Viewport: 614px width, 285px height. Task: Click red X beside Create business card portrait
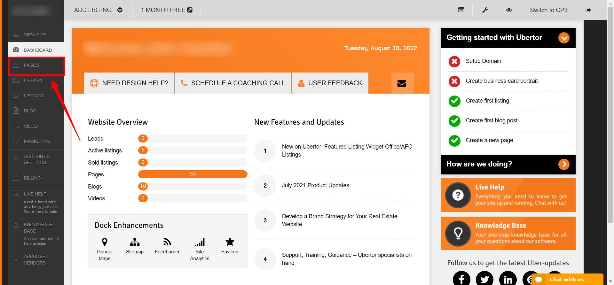coord(454,81)
